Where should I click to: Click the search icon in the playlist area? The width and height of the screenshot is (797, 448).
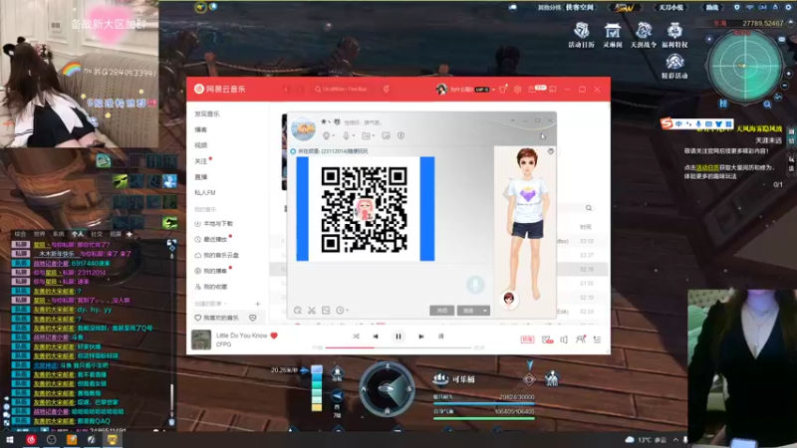coord(589,208)
